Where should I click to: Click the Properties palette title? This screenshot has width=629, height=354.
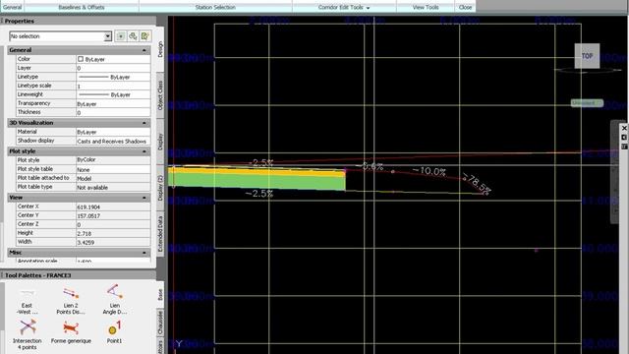click(x=20, y=21)
